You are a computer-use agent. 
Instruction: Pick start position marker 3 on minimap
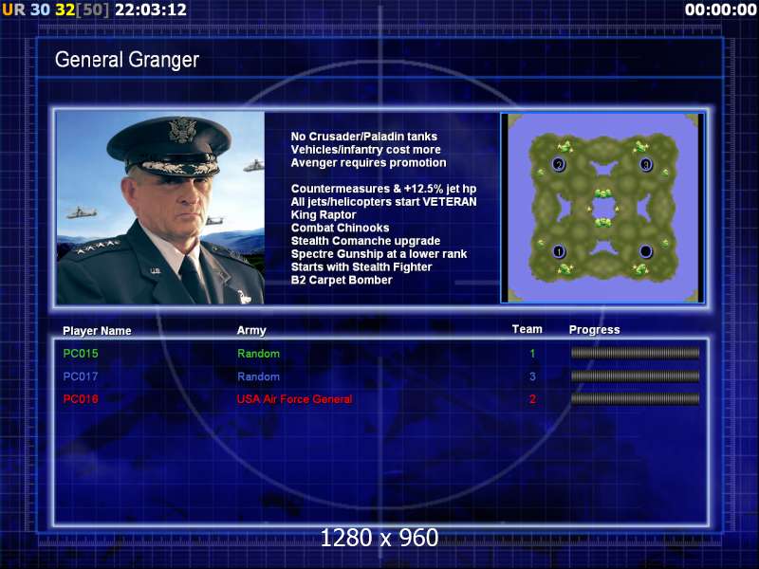(x=646, y=164)
